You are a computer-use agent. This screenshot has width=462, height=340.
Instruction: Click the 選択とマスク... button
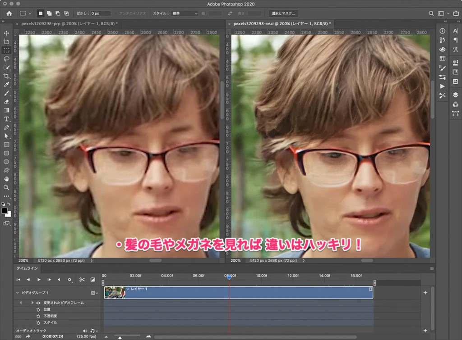(x=283, y=14)
